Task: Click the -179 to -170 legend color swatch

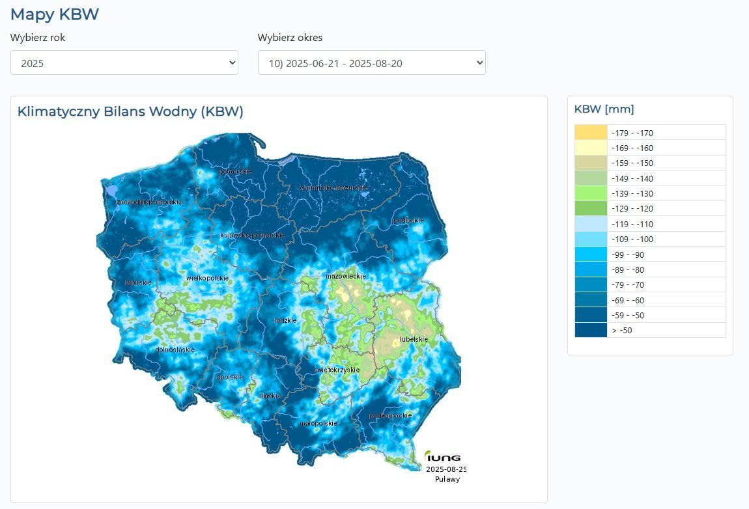Action: 591,133
